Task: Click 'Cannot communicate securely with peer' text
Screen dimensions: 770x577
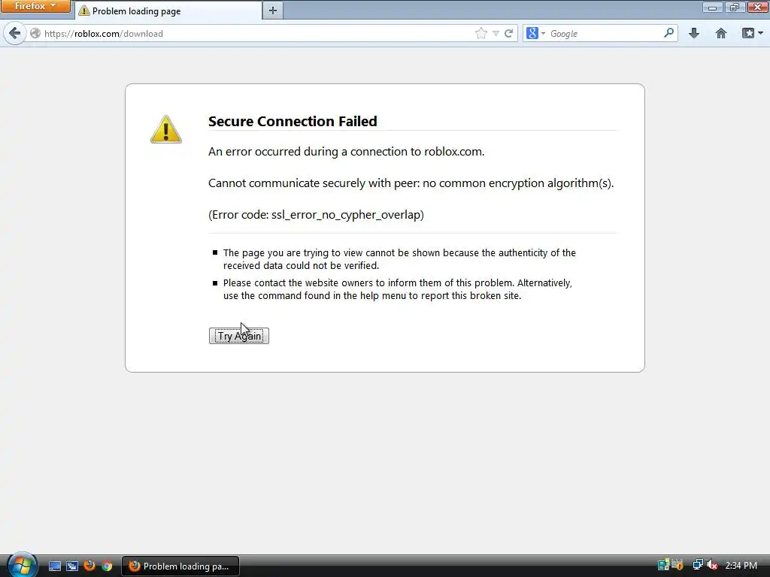Action: click(x=411, y=183)
